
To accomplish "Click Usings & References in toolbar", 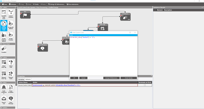I will point(56,4).
